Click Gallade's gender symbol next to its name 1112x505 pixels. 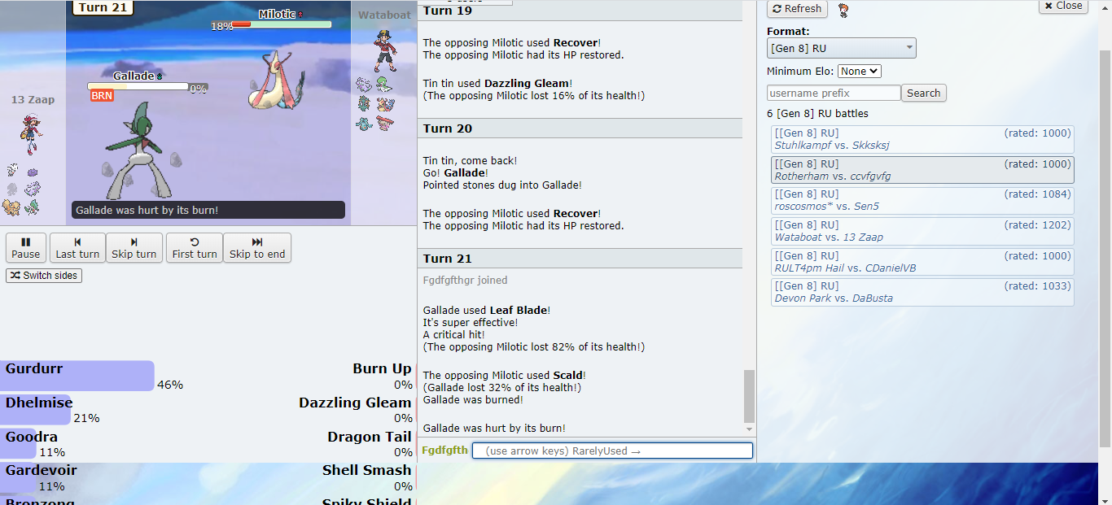160,76
